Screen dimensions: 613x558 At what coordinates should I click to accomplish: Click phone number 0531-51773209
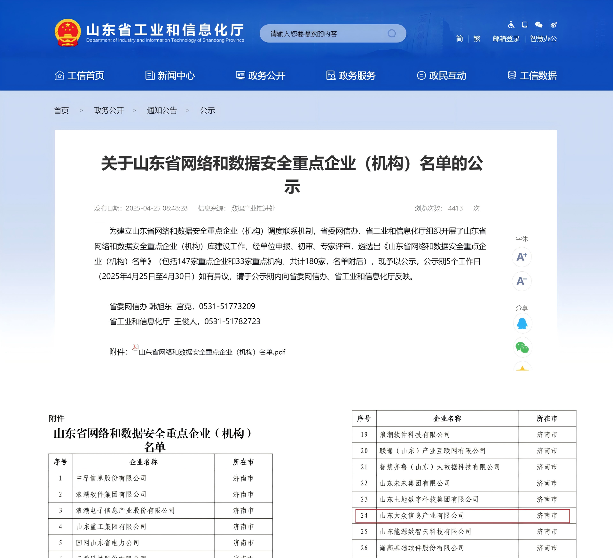tap(227, 306)
